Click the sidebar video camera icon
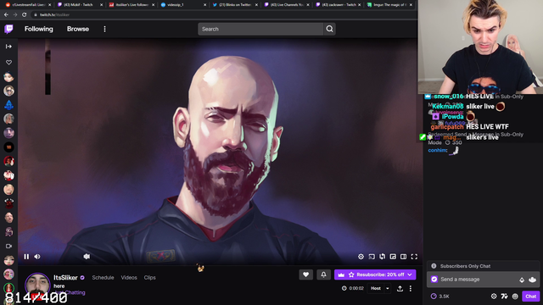Screen dimensions: 543x305 [x=8, y=246]
